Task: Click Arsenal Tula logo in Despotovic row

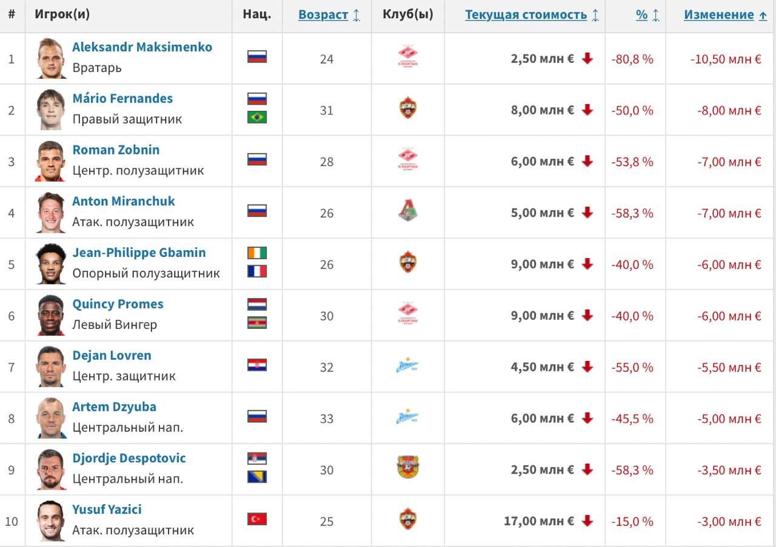Action: coord(408,468)
